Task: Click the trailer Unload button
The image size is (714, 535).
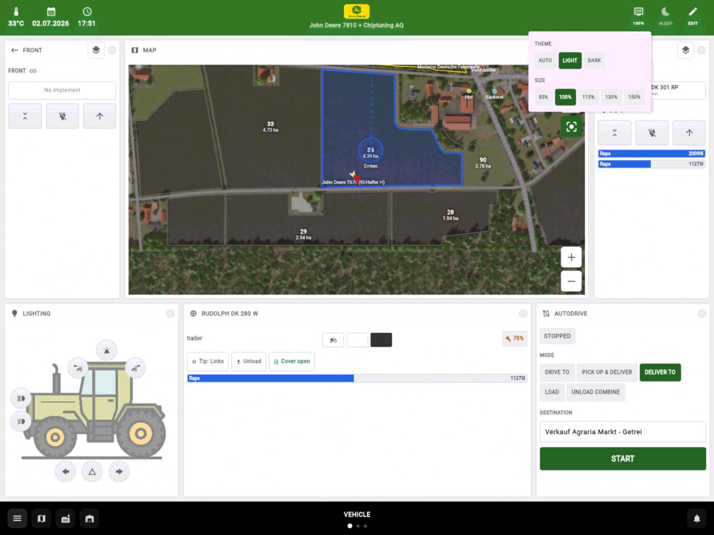Action: click(249, 361)
